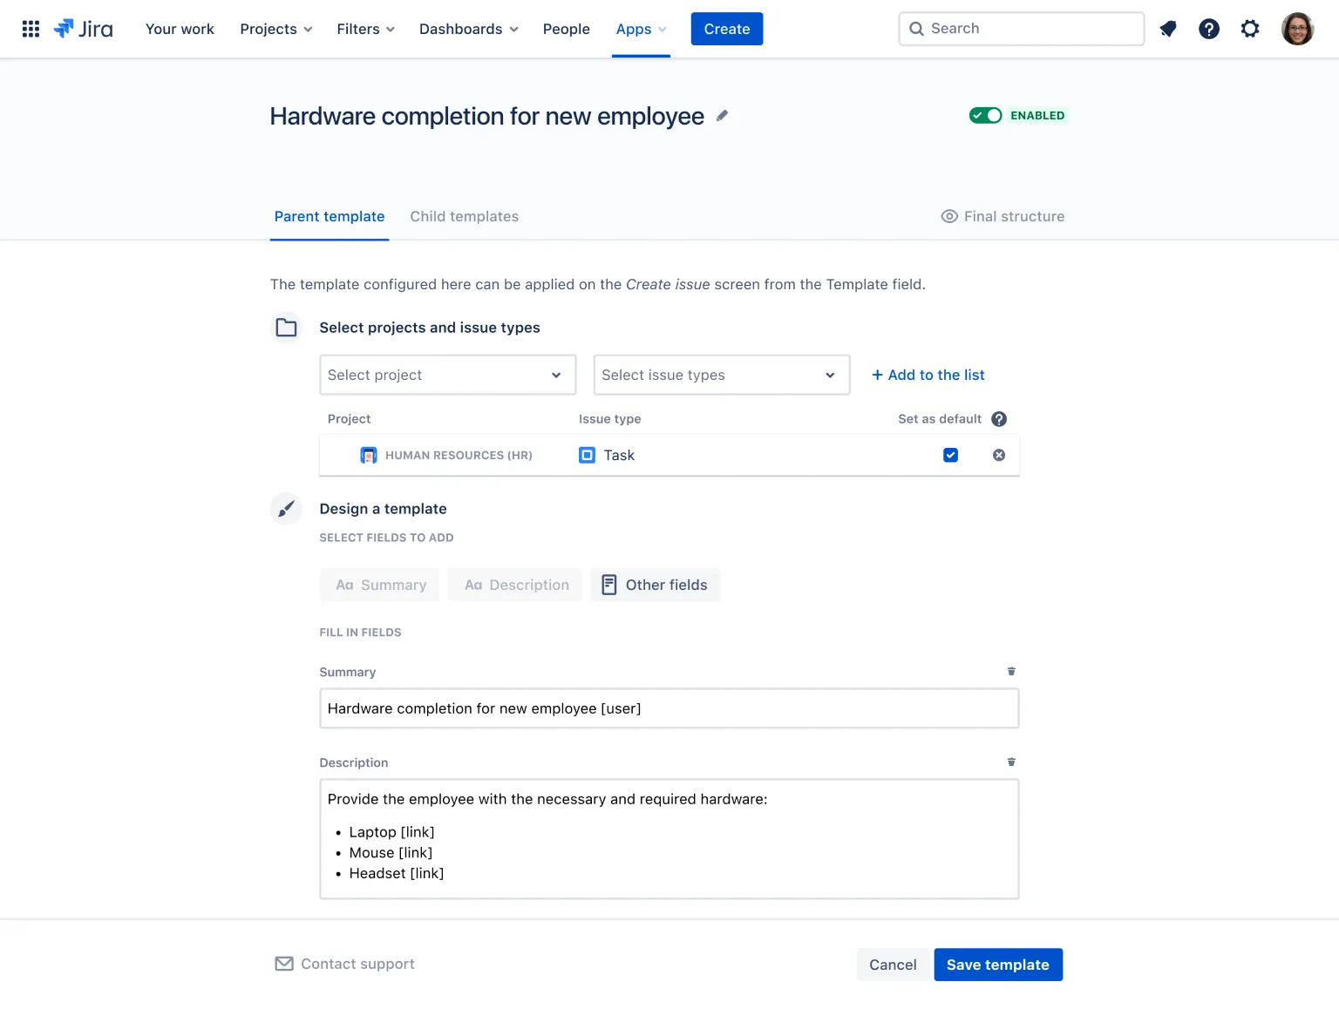Open the help menu icon
The width and height of the screenshot is (1339, 1009).
coord(1209,29)
